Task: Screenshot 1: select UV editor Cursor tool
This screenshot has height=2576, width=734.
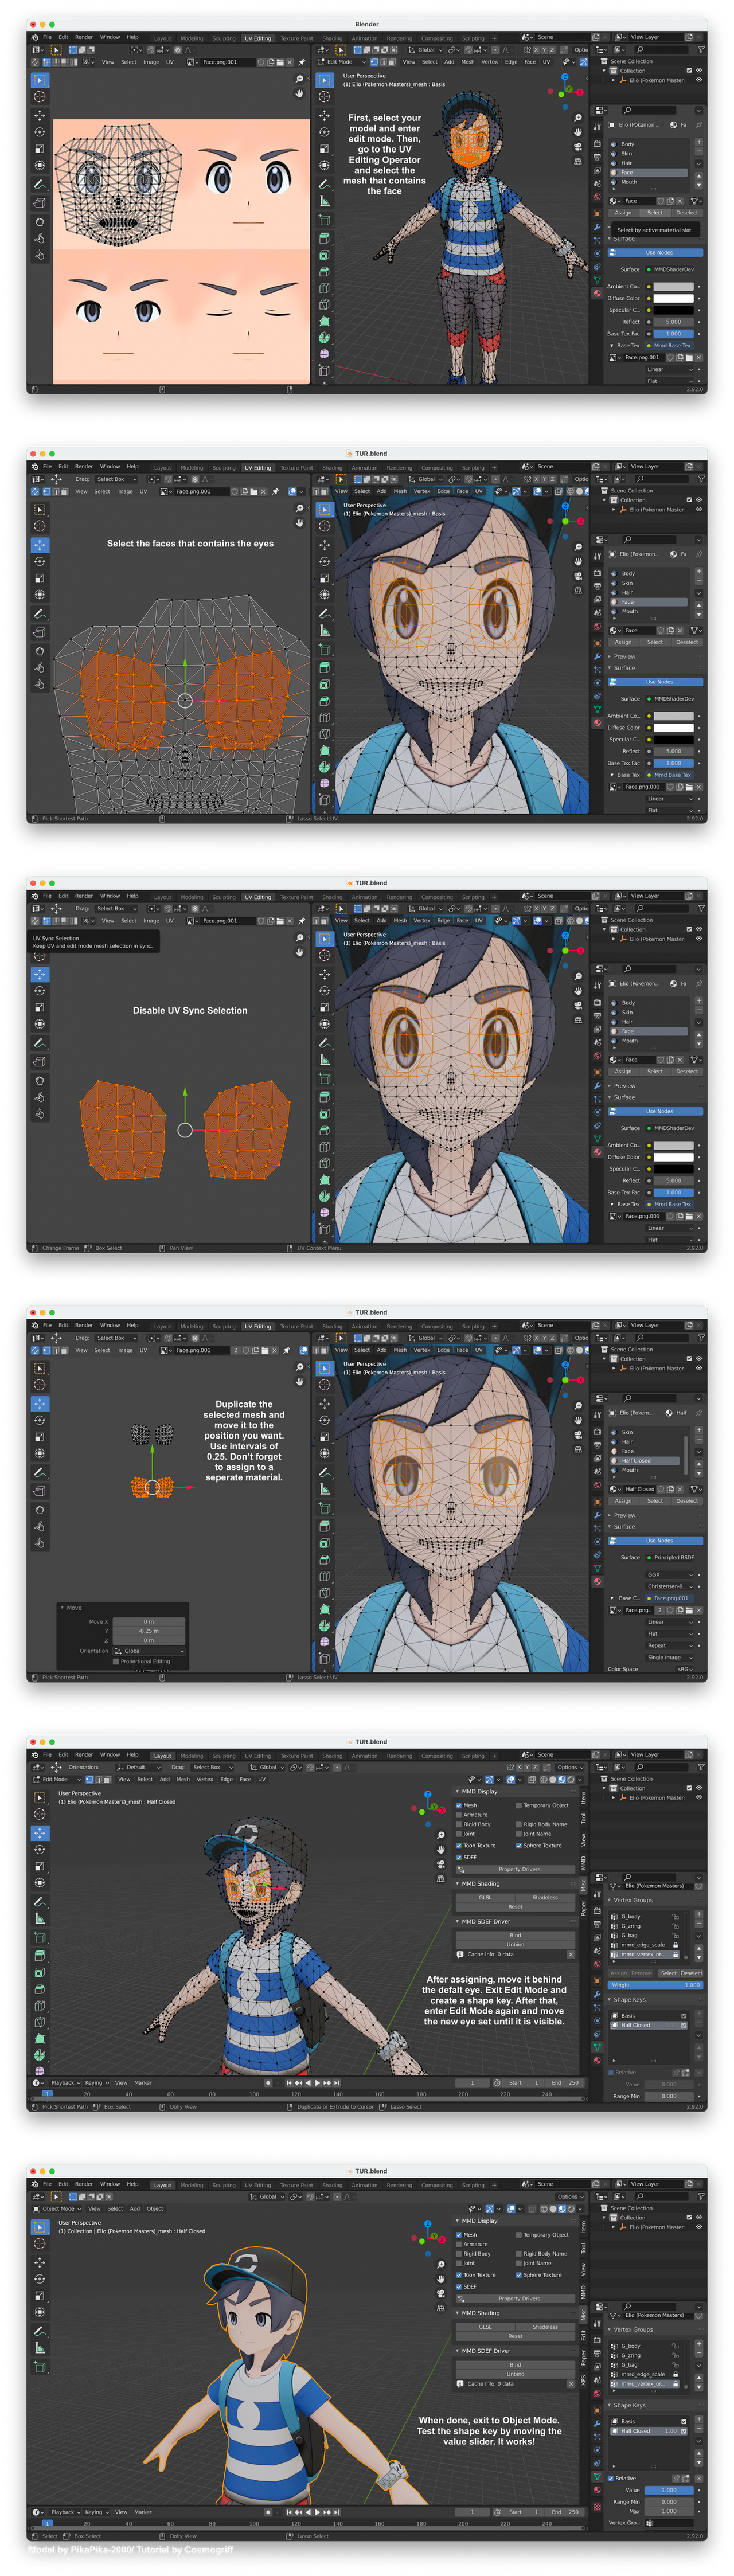Action: click(40, 97)
